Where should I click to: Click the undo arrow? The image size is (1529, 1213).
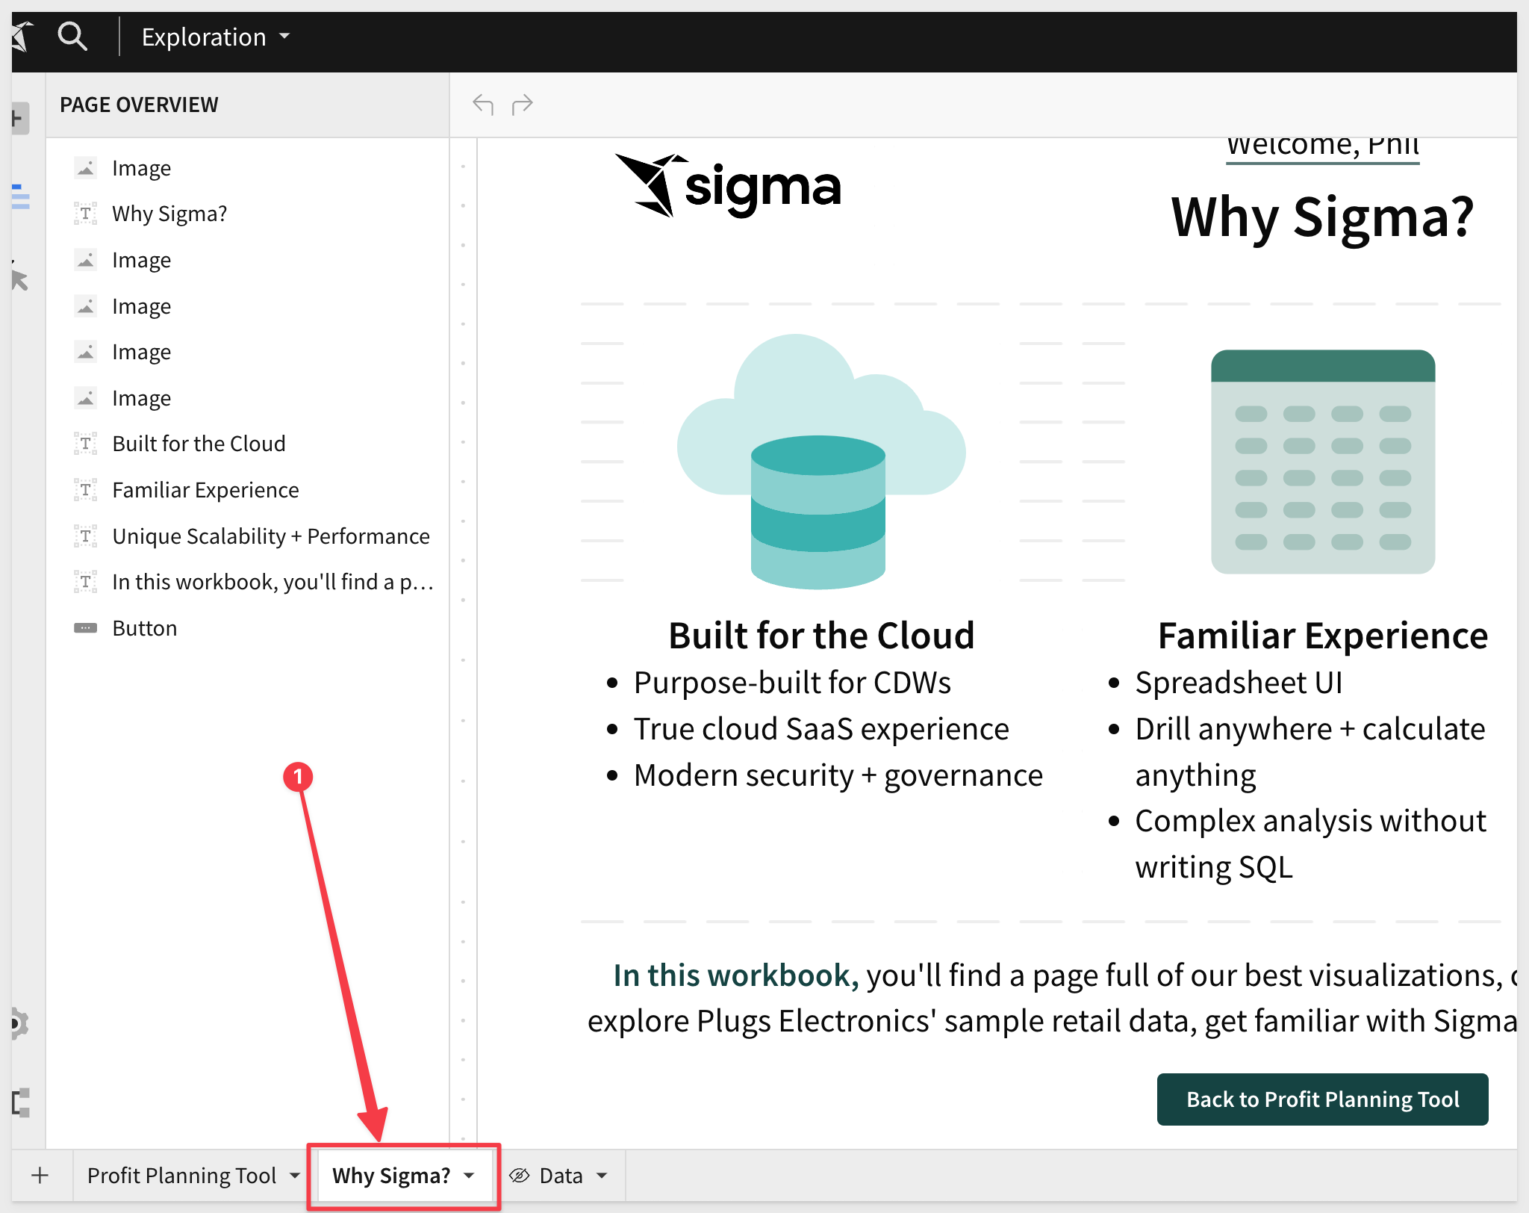pyautogui.click(x=483, y=104)
